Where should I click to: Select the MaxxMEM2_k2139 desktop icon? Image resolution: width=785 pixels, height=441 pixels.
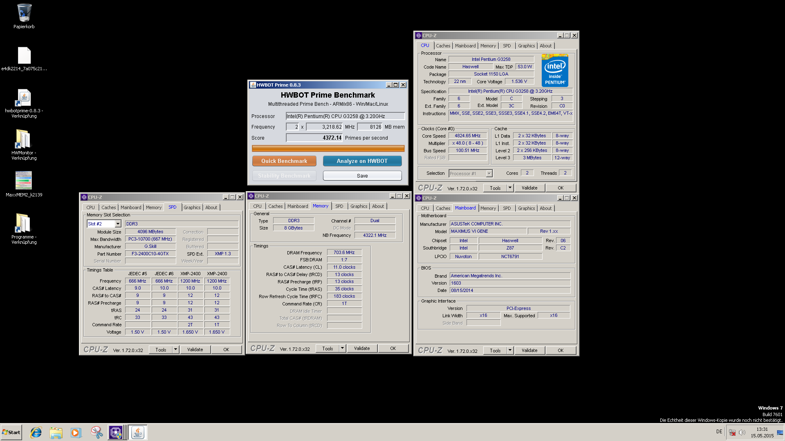point(24,184)
